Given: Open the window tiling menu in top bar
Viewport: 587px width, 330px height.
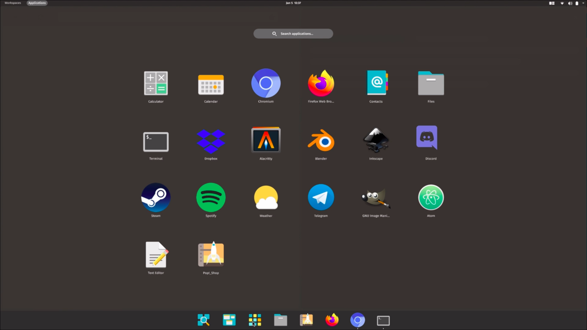Looking at the screenshot, I should (x=551, y=3).
